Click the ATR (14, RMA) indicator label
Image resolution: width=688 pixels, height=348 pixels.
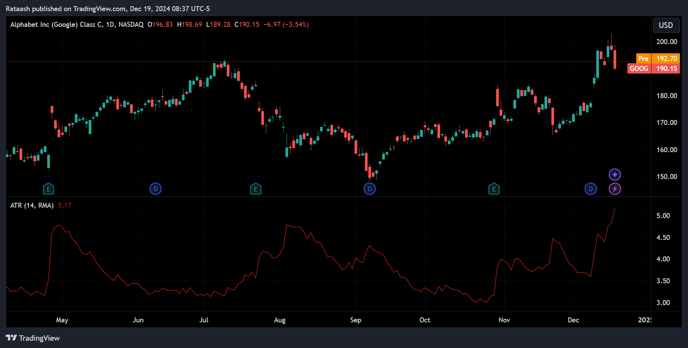pyautogui.click(x=32, y=205)
